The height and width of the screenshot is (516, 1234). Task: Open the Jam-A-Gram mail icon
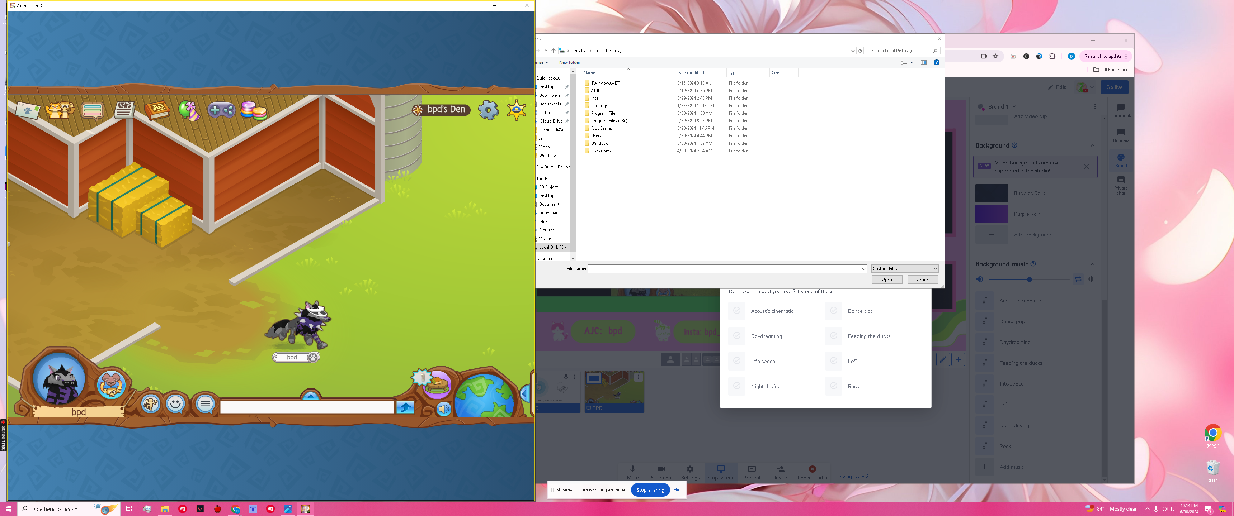(28, 111)
